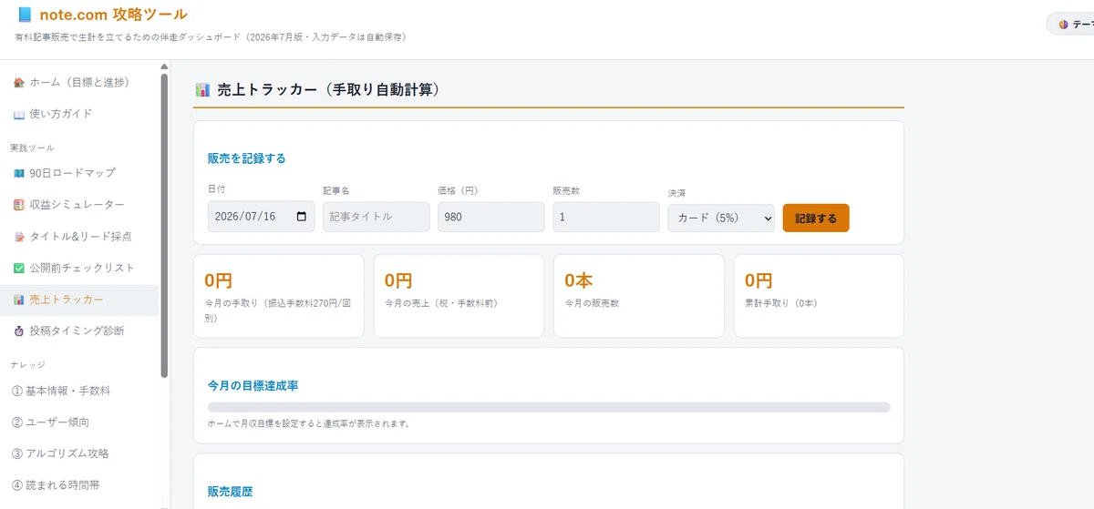Click the sidebar scroll up arrow
This screenshot has width=1094, height=509.
164,66
